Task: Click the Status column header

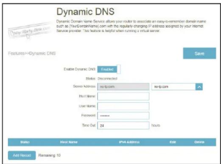Action: (x=25, y=142)
